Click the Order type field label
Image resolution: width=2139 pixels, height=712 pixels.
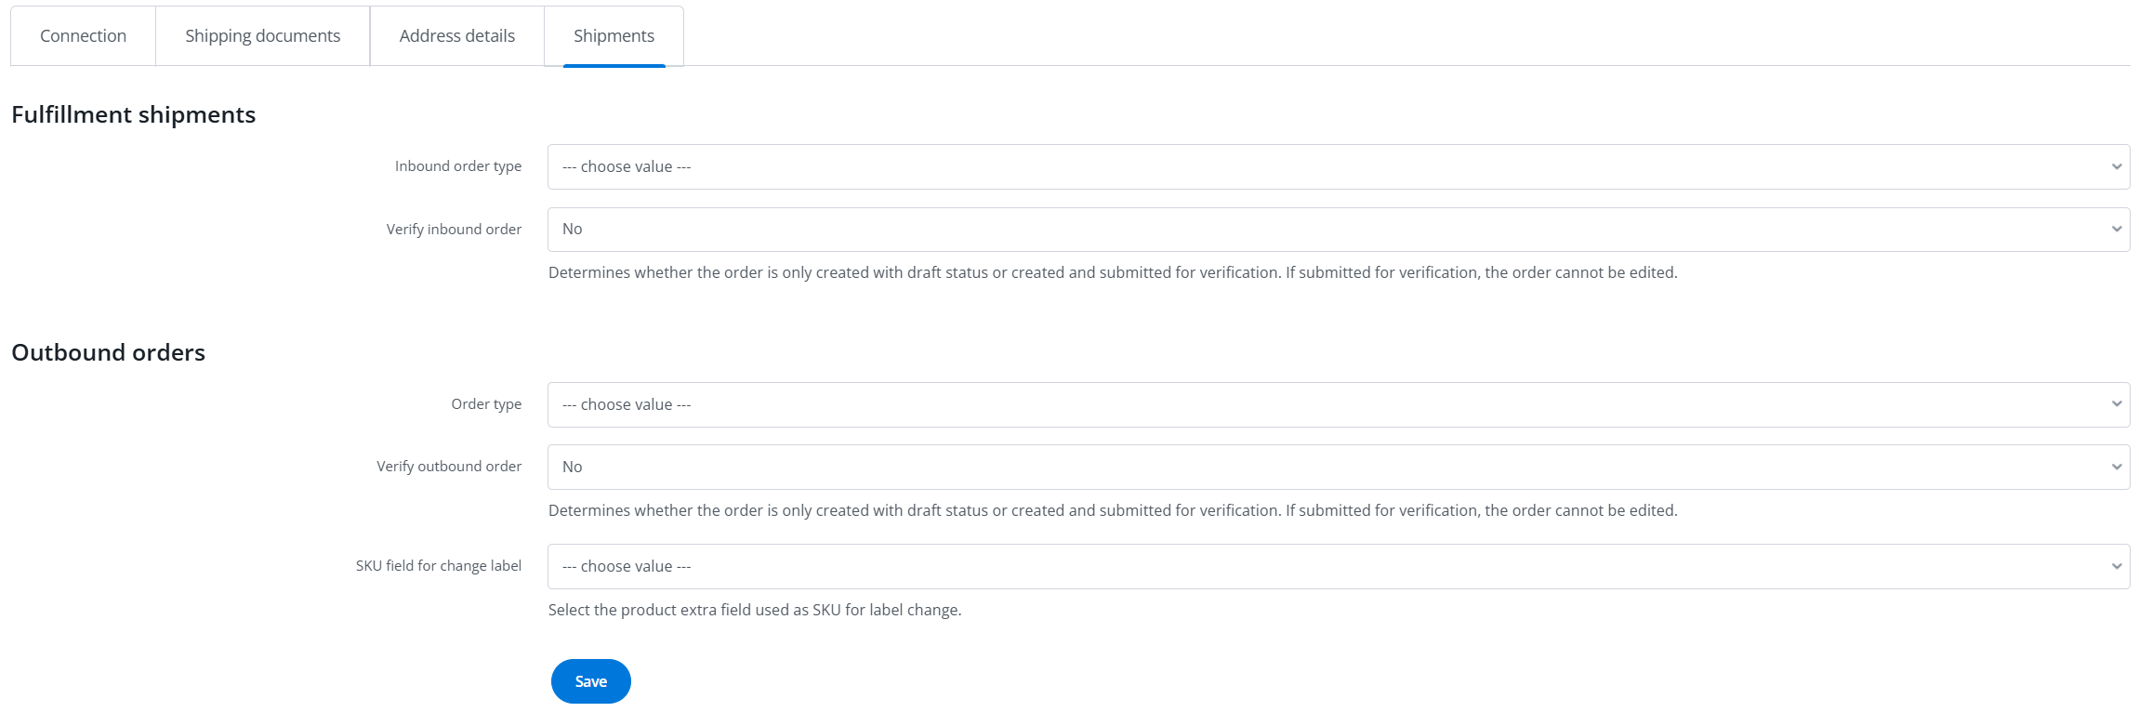tap(486, 404)
